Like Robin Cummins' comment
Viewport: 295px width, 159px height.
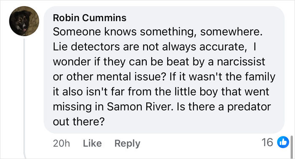coord(92,143)
